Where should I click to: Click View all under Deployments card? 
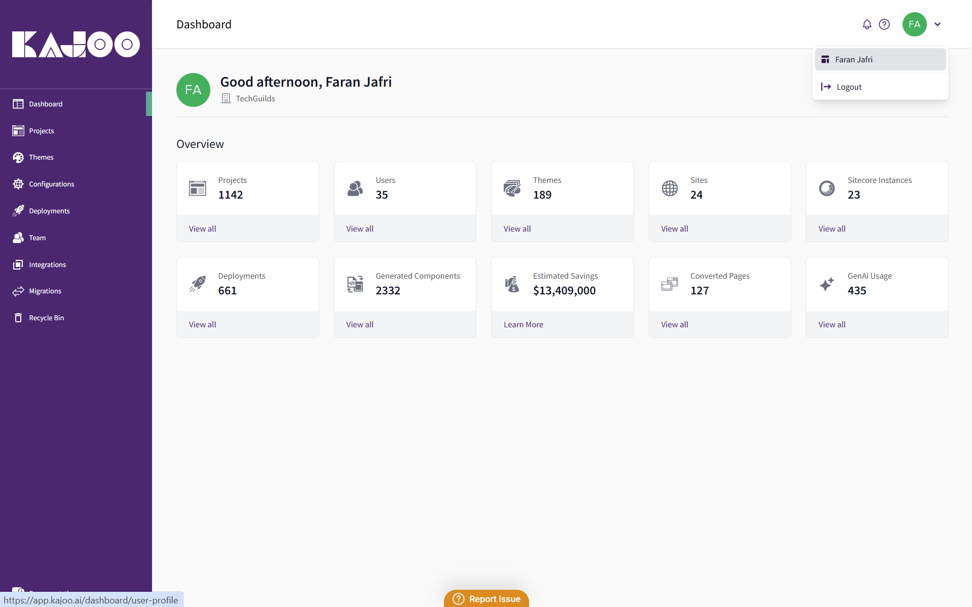point(202,324)
